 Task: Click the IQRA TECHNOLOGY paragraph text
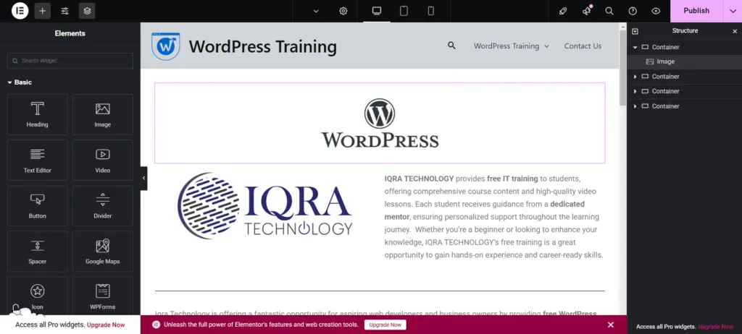pos(493,217)
